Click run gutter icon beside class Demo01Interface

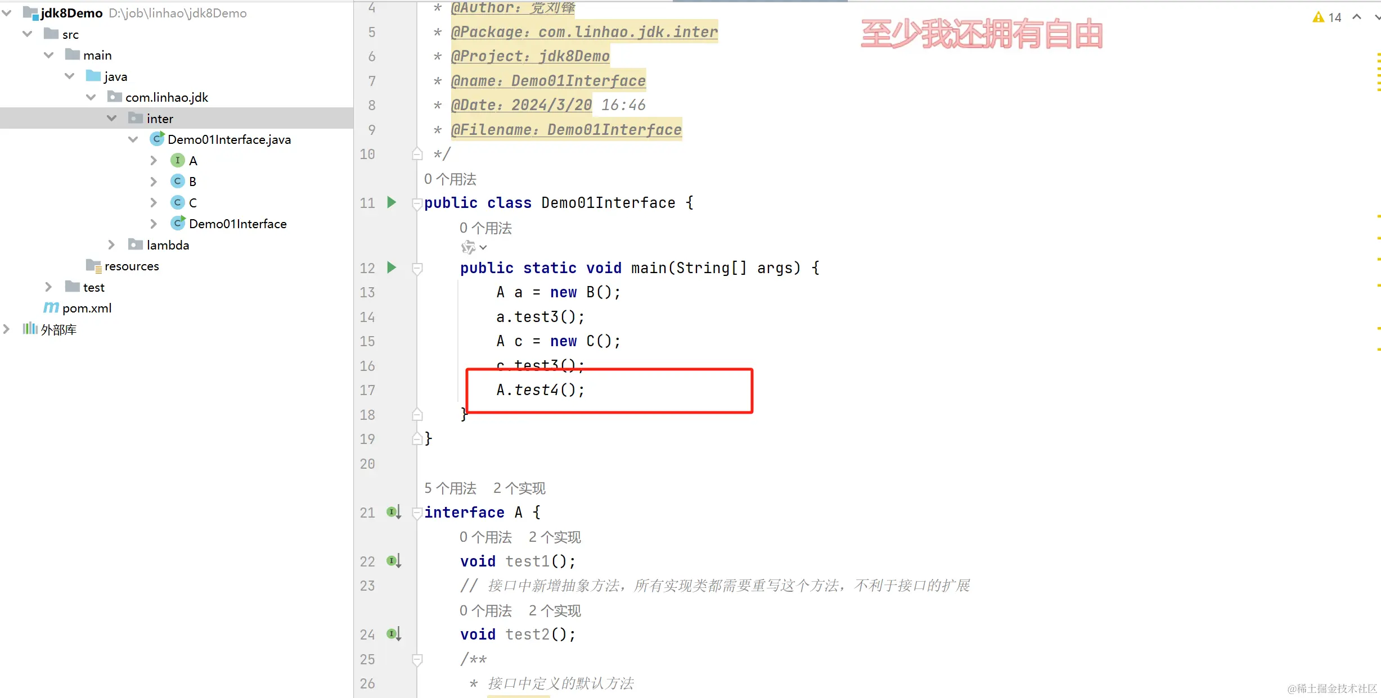coord(392,202)
